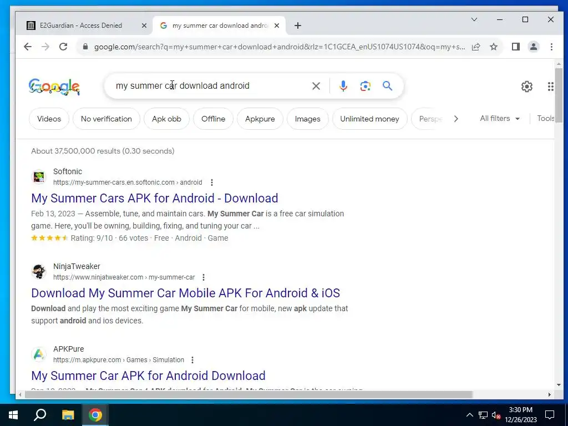Screen dimensions: 568x426
Task: Open the Chrome three-dot menu
Action: pos(551,47)
